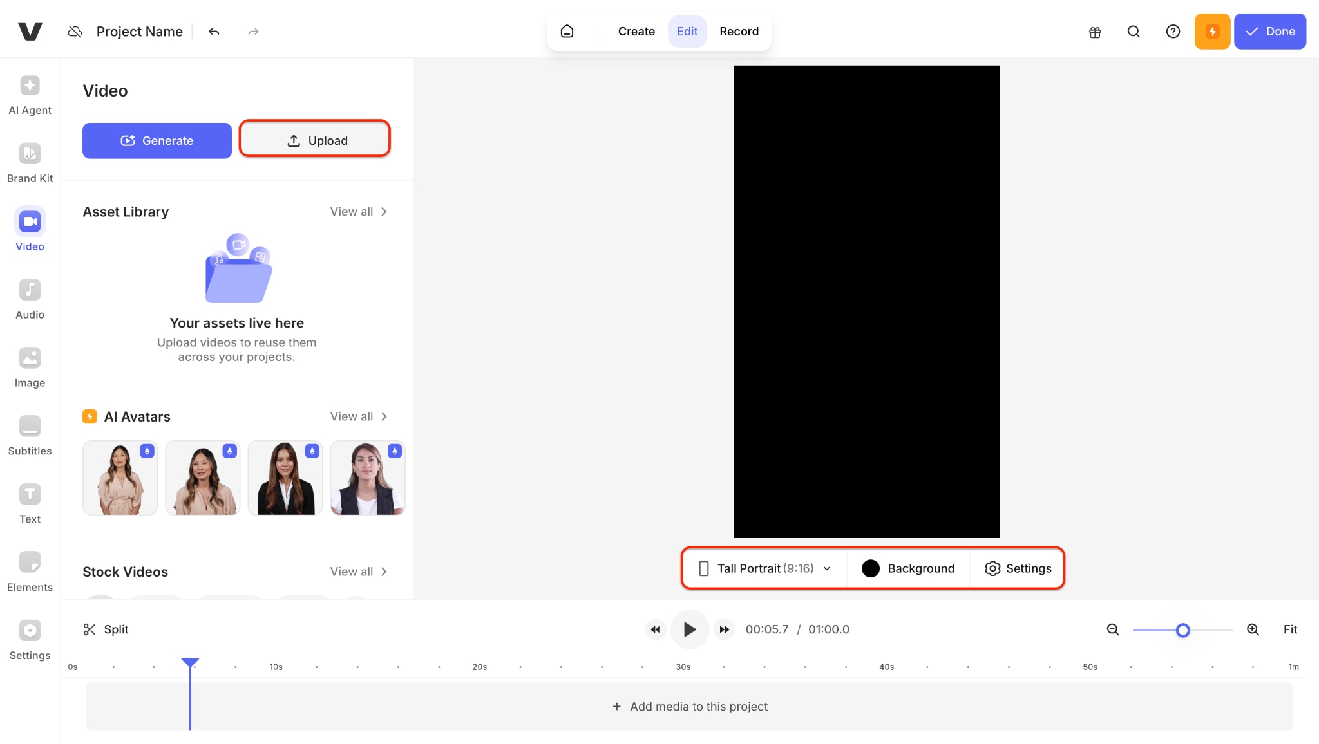Click the search magnifier icon
The image size is (1319, 744).
(1134, 32)
